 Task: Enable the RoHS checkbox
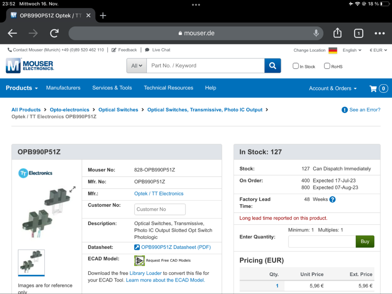pos(327,66)
